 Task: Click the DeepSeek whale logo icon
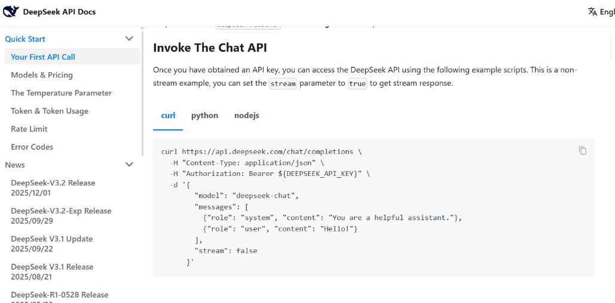click(11, 12)
